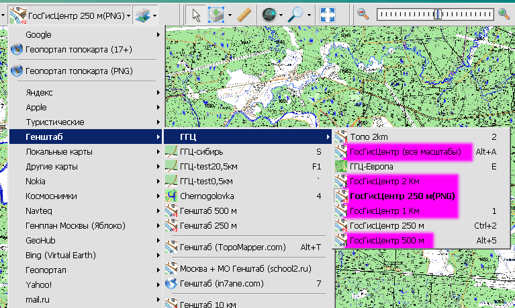
Task: Click the magnifier search tool
Action: pos(295,15)
